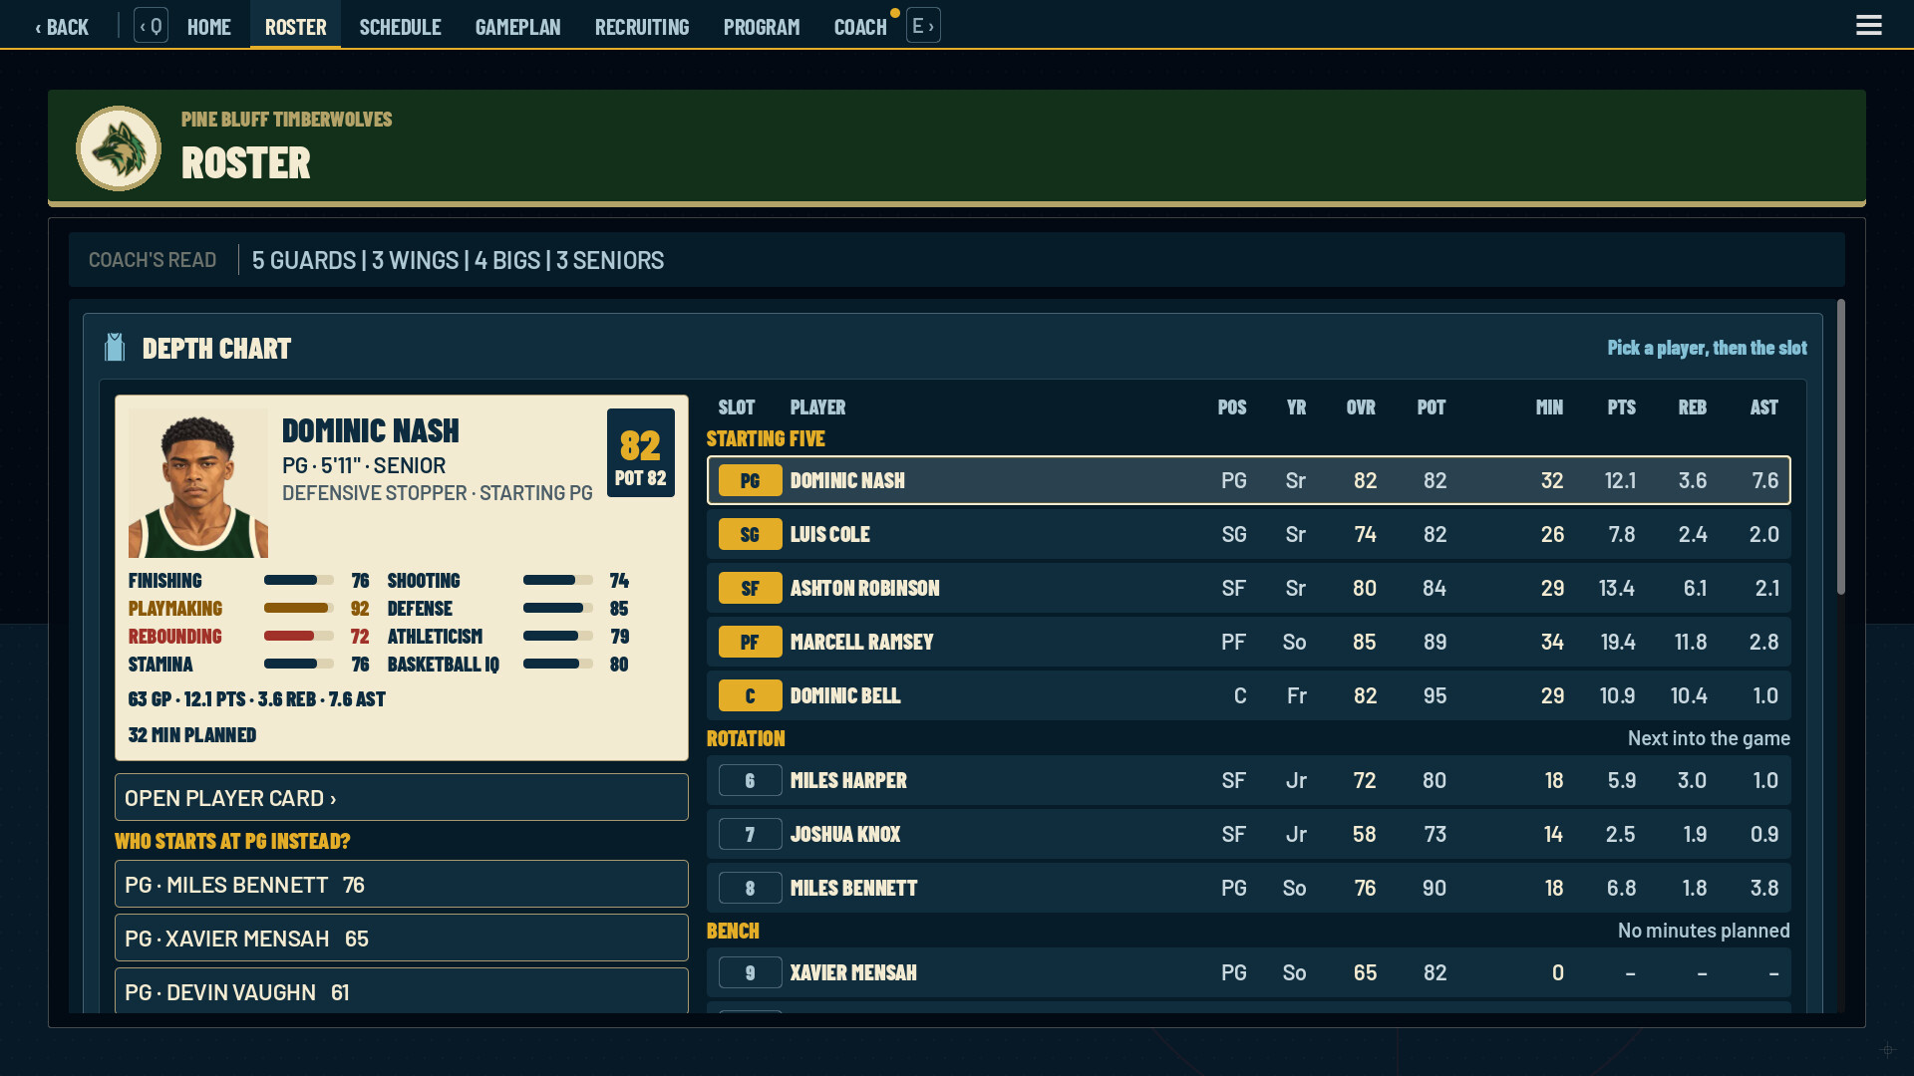1914x1076 pixels.
Task: Choose Miles Bennett as starting PG
Action: (x=402, y=885)
